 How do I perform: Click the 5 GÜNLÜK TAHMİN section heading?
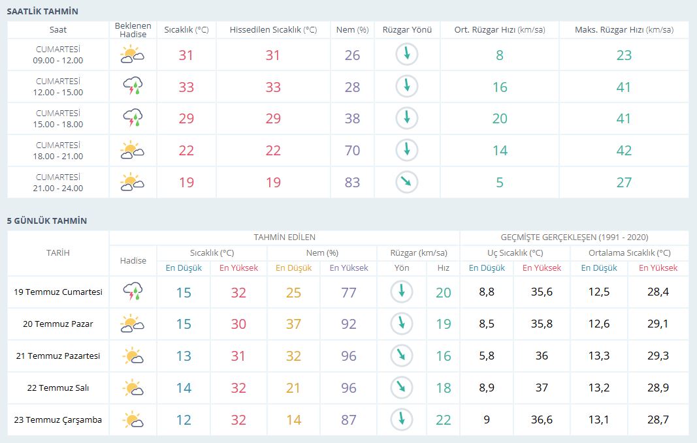tap(47, 221)
